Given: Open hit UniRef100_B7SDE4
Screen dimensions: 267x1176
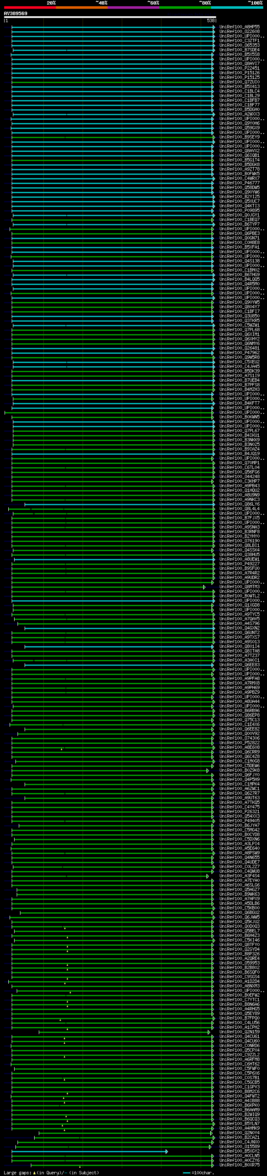Looking at the screenshot, I should 239,50.
